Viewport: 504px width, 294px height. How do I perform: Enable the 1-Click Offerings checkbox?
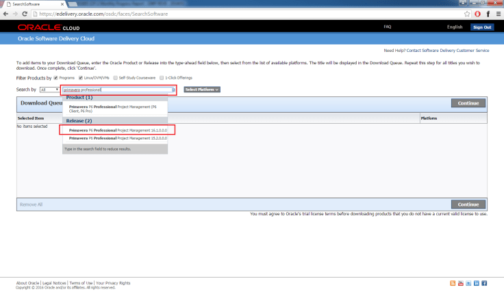click(161, 78)
